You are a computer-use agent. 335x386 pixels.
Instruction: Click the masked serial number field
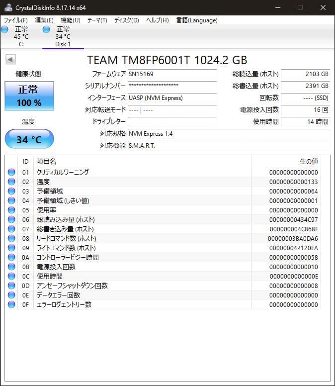(x=172, y=86)
